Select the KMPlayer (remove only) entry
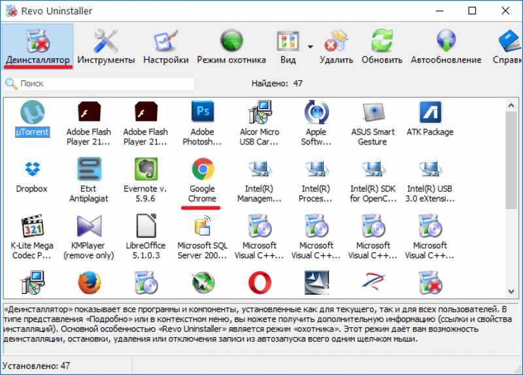 point(89,237)
